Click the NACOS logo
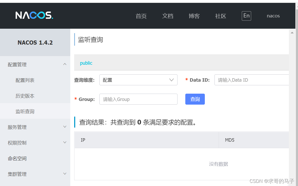Viewport: 298px width, 186px height. click(34, 15)
